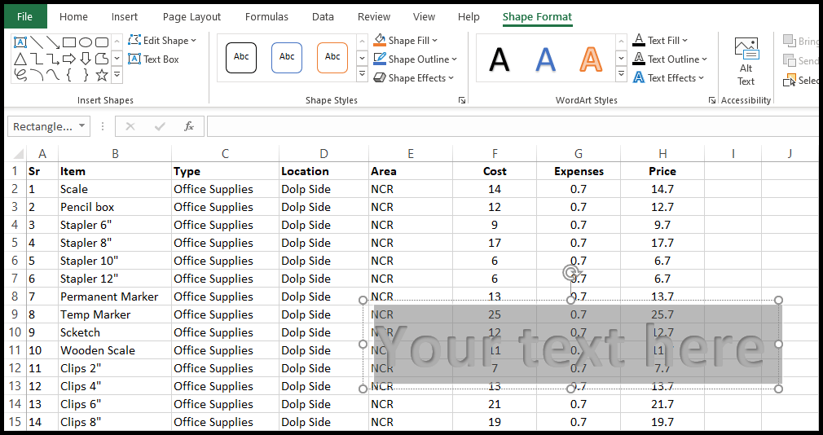
Task: Expand the WordArt Styles gallery More button
Action: (x=622, y=74)
